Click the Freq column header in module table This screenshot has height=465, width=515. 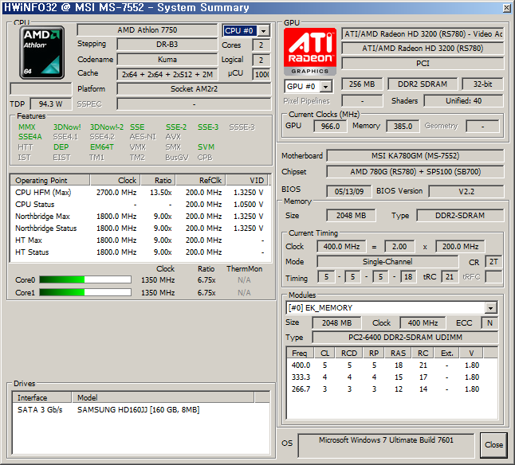click(300, 354)
